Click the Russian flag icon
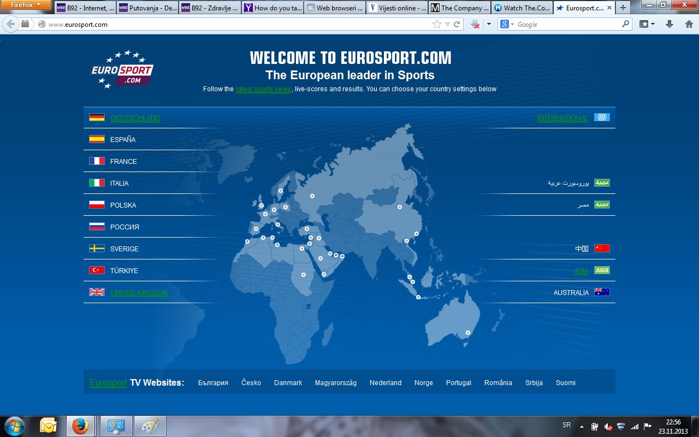The width and height of the screenshot is (699, 437). pos(97,227)
